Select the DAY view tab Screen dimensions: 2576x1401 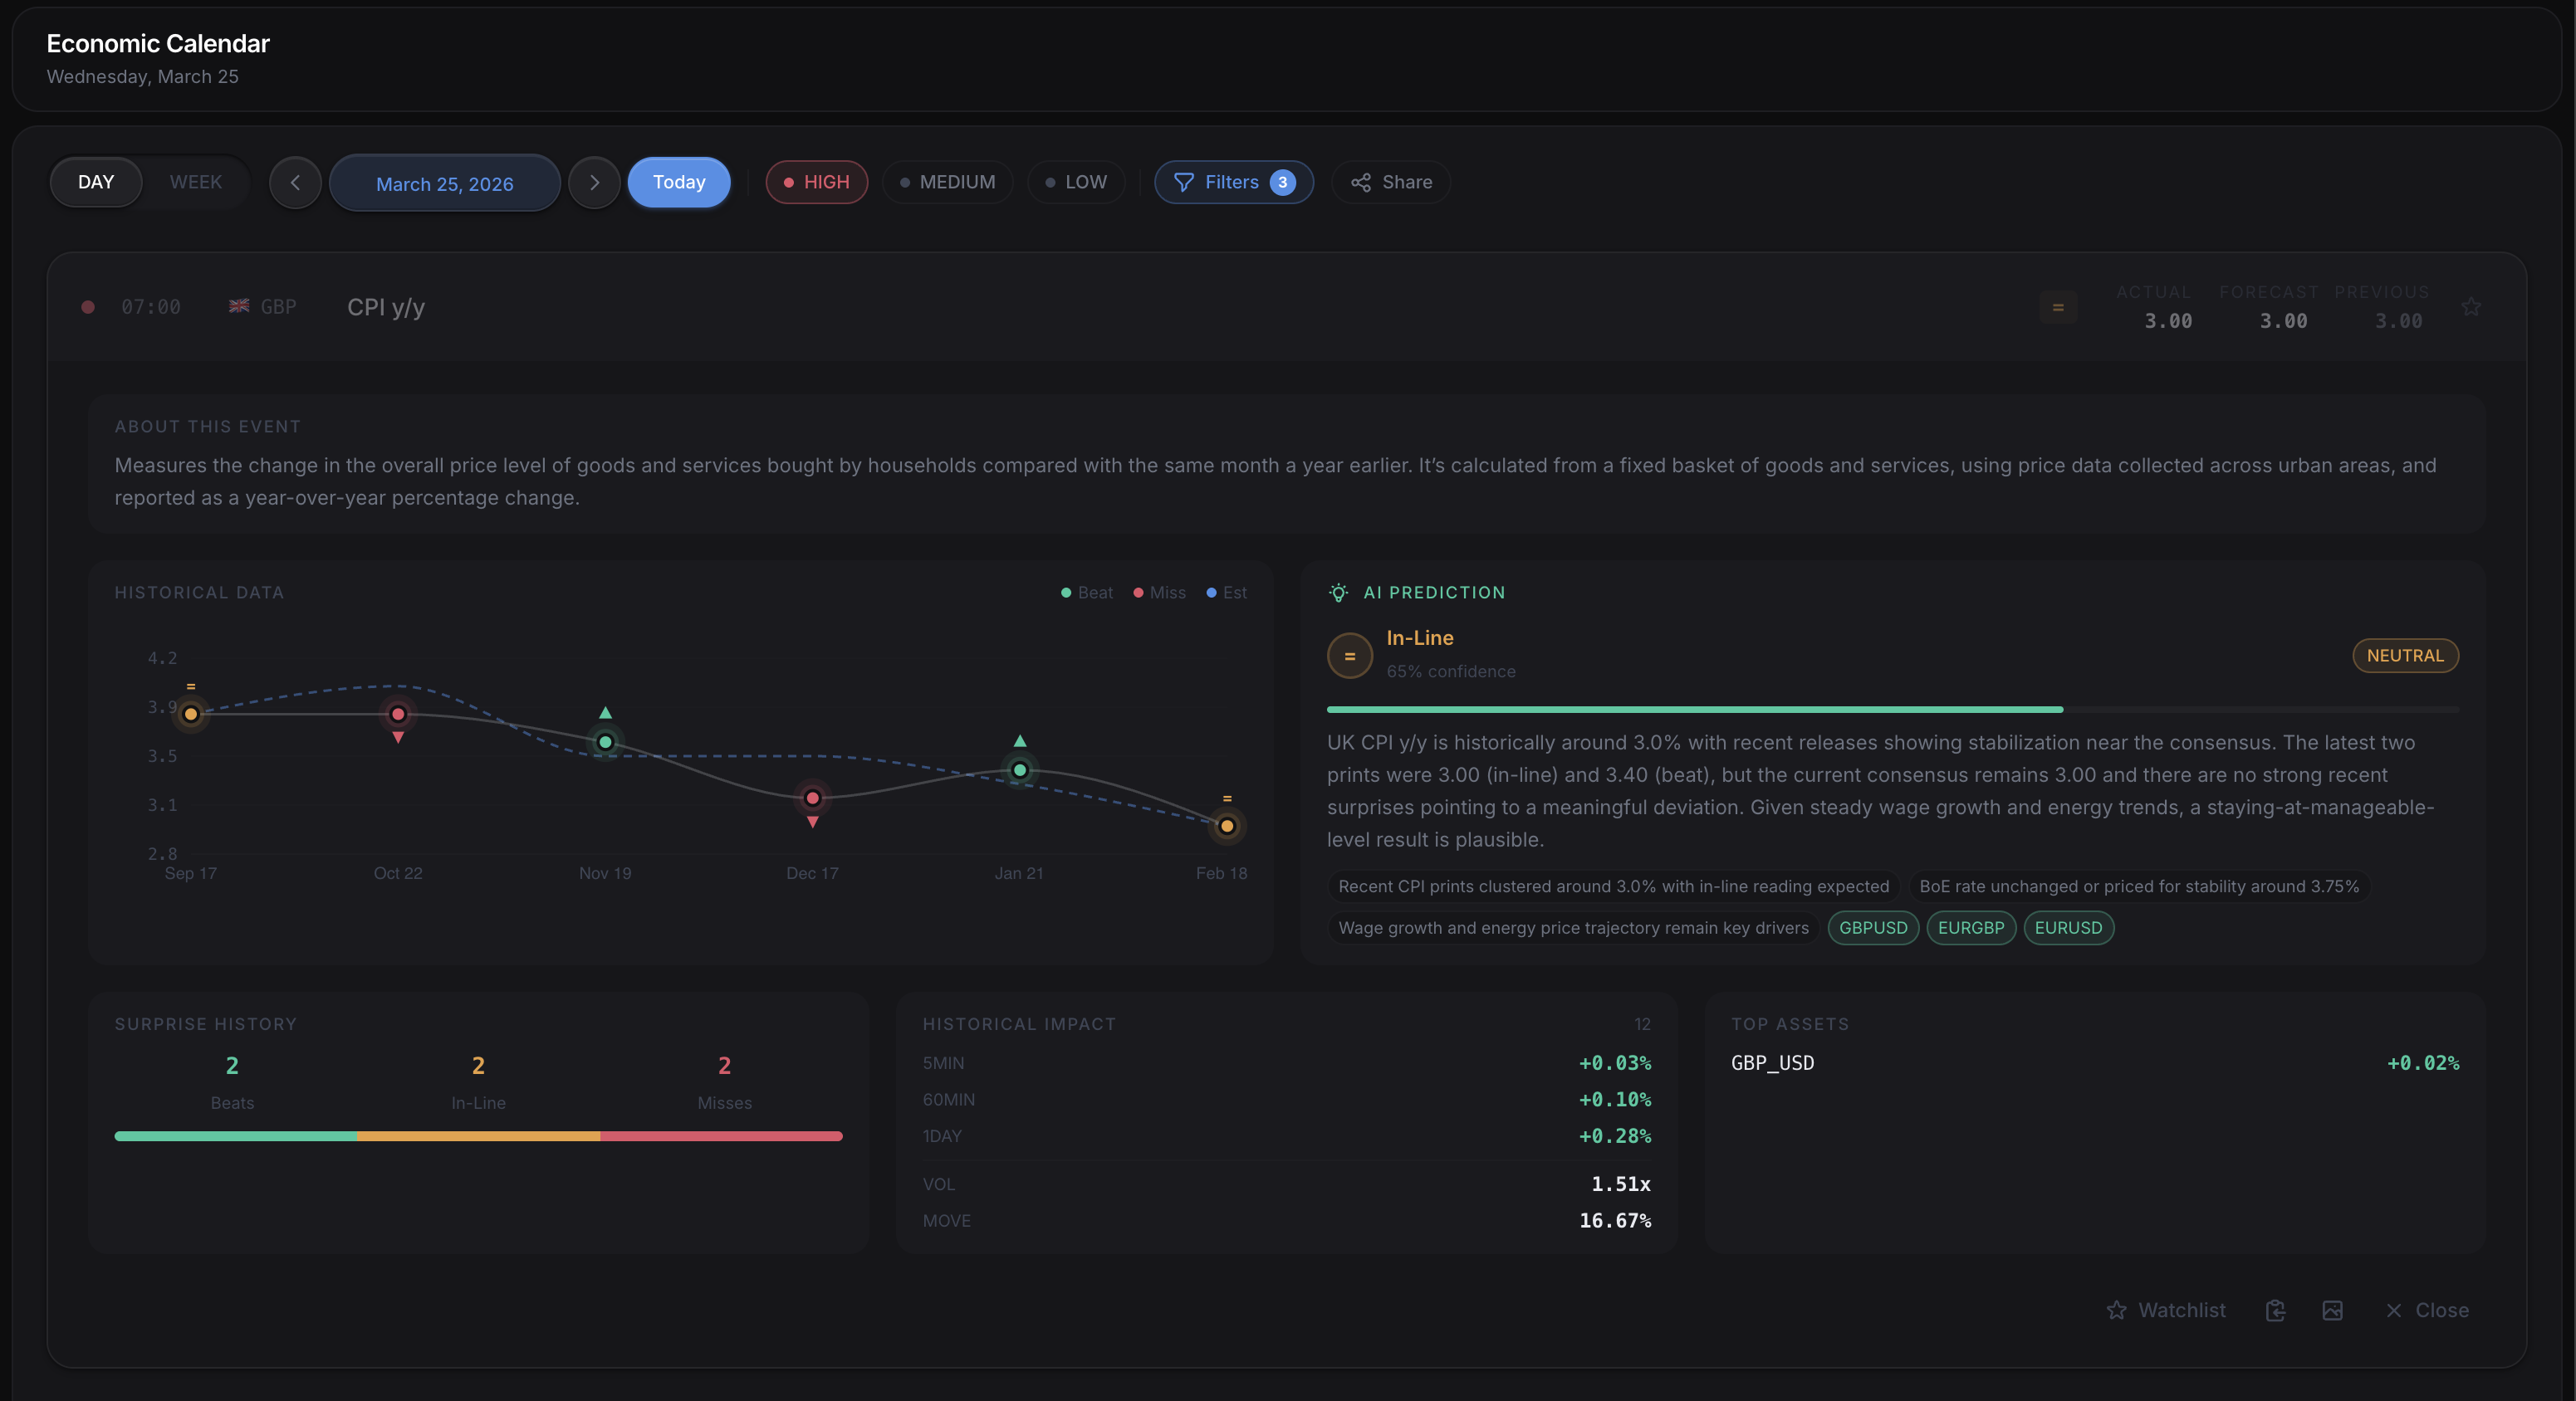[x=95, y=182]
